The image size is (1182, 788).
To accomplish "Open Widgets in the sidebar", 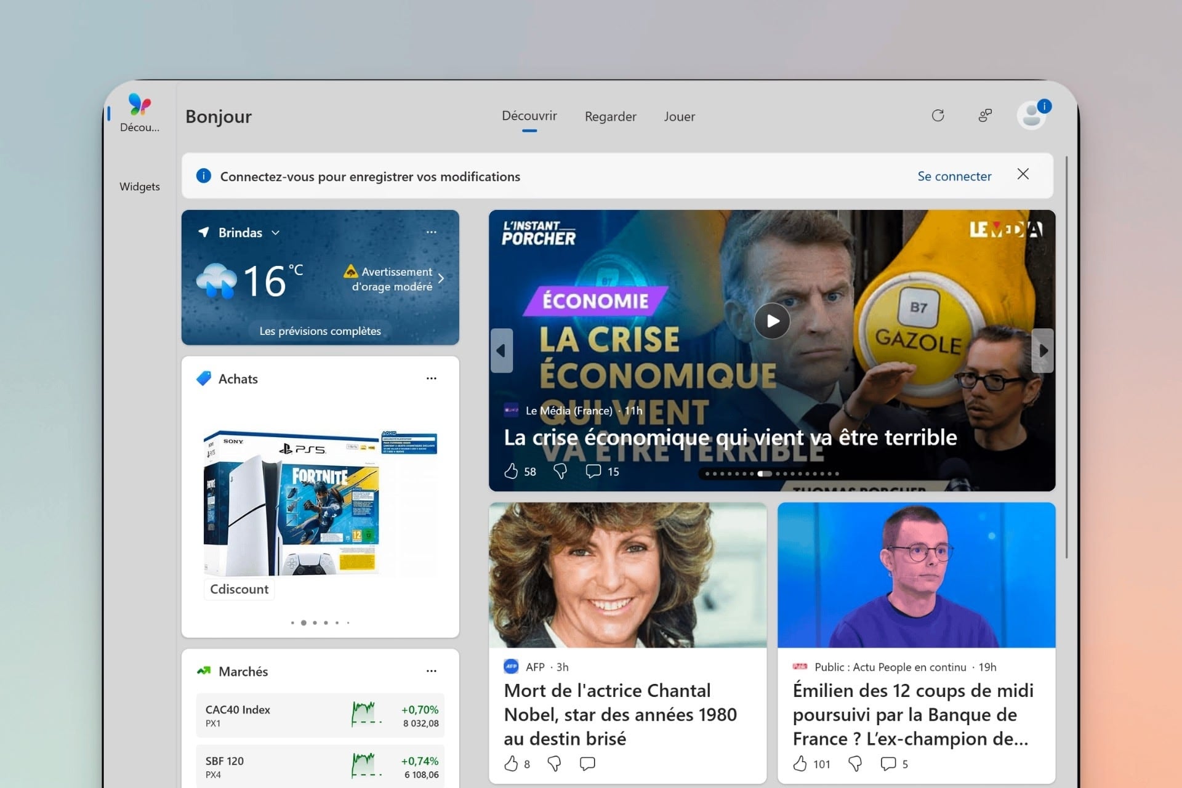I will tap(140, 187).
